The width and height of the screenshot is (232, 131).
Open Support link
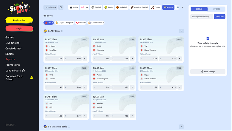point(10,125)
